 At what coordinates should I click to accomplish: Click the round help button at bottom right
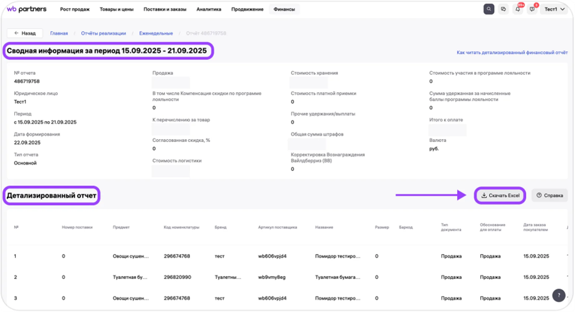(560, 295)
